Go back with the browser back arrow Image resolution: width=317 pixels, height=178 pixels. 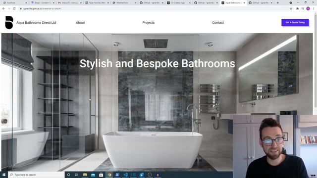tap(3, 9)
